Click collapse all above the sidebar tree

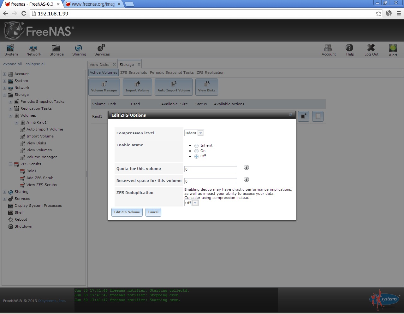pyautogui.click(x=35, y=64)
